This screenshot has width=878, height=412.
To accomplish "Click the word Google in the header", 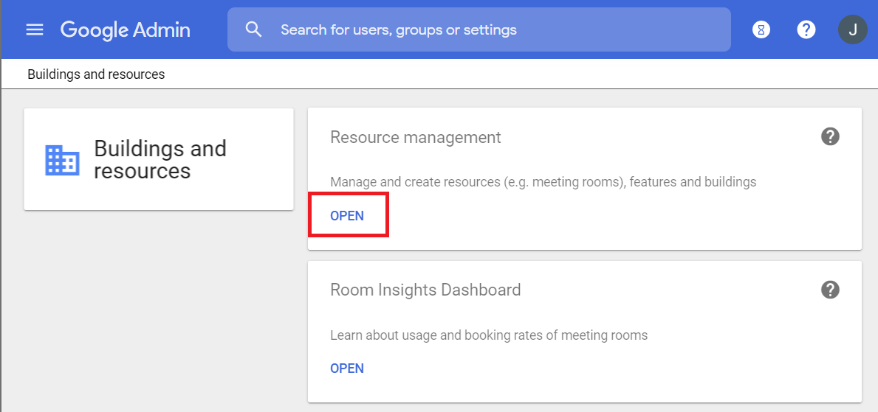I will click(x=94, y=30).
